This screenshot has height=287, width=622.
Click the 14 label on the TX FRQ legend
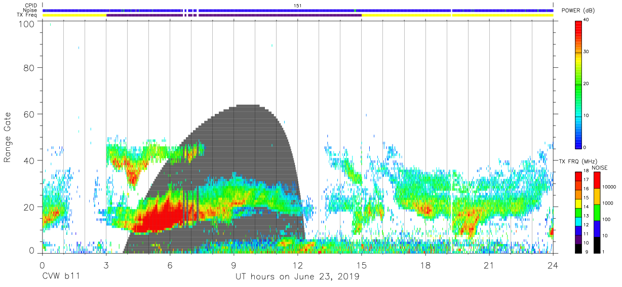point(587,207)
